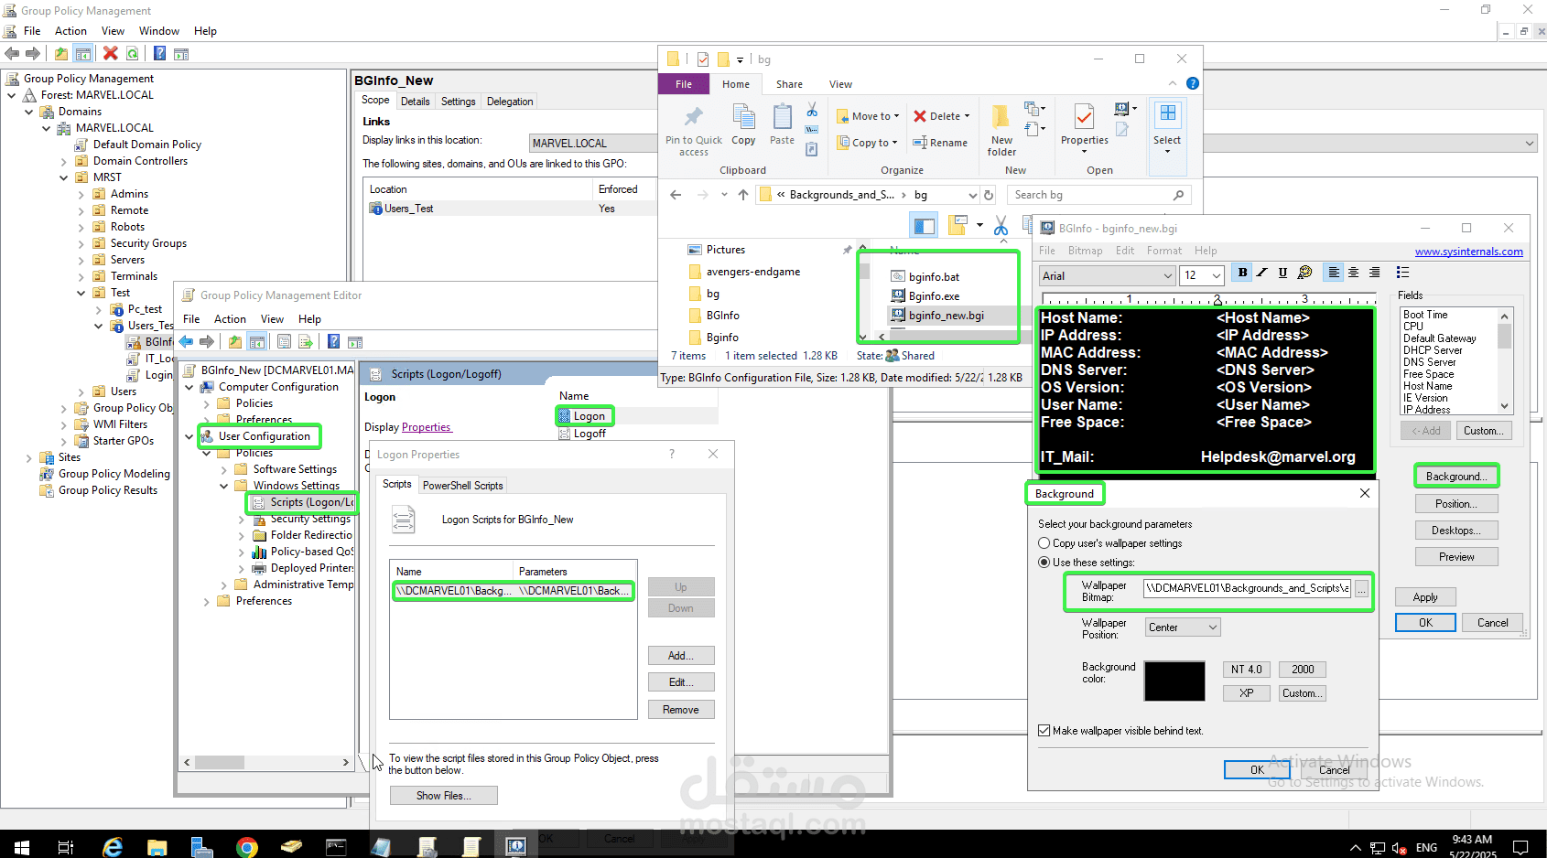Viewport: 1547px width, 858px height.
Task: Click the red Delete X icon in GPM toolbar
Action: tap(111, 54)
